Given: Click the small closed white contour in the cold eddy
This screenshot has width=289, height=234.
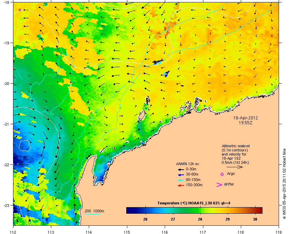Looking at the screenshot, I should (25, 146).
